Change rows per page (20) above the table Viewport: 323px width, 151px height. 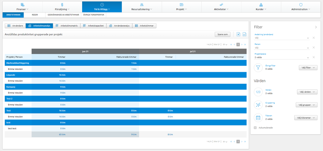[x=225, y=45]
